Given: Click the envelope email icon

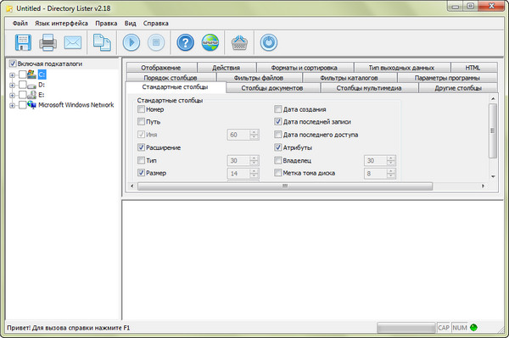Looking at the screenshot, I should coord(73,42).
